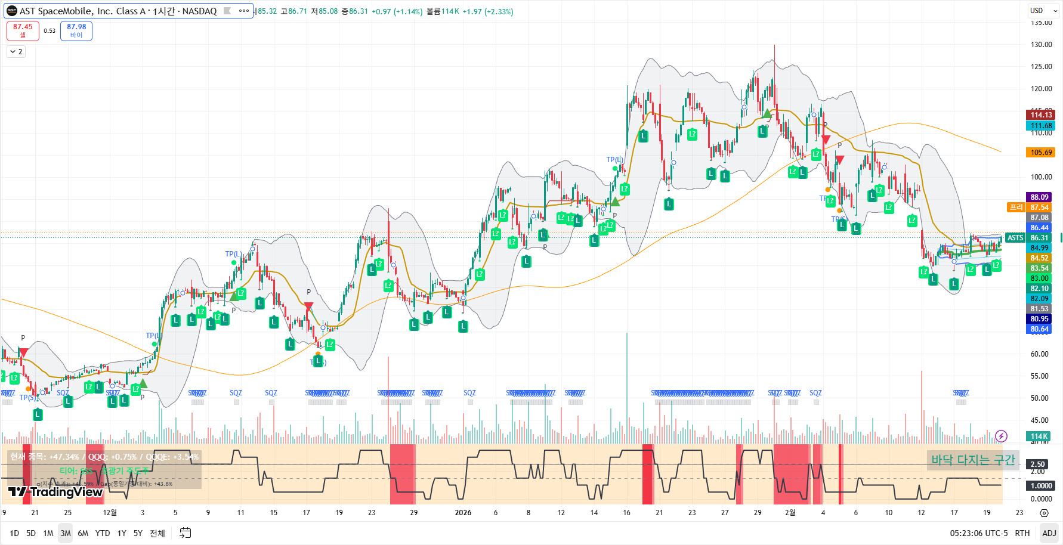Image resolution: width=1063 pixels, height=545 pixels.
Task: Click the low value 저85.08
Action: [x=324, y=11]
